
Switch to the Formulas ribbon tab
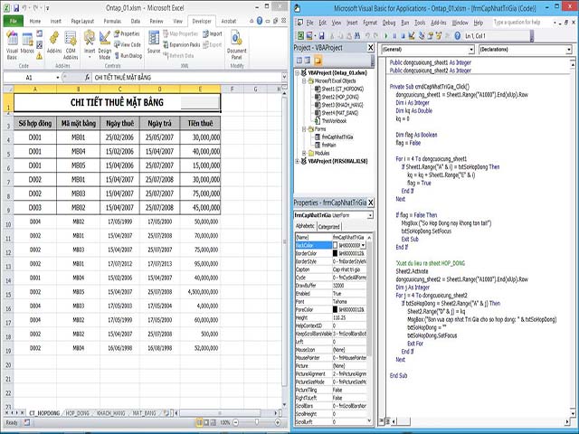pyautogui.click(x=112, y=21)
